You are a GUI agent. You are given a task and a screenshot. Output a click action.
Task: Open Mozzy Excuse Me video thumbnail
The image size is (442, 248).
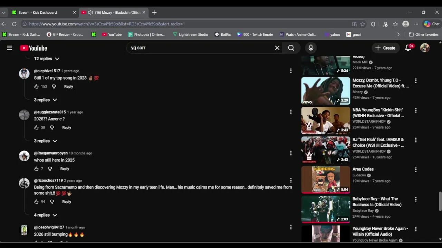[x=326, y=91]
